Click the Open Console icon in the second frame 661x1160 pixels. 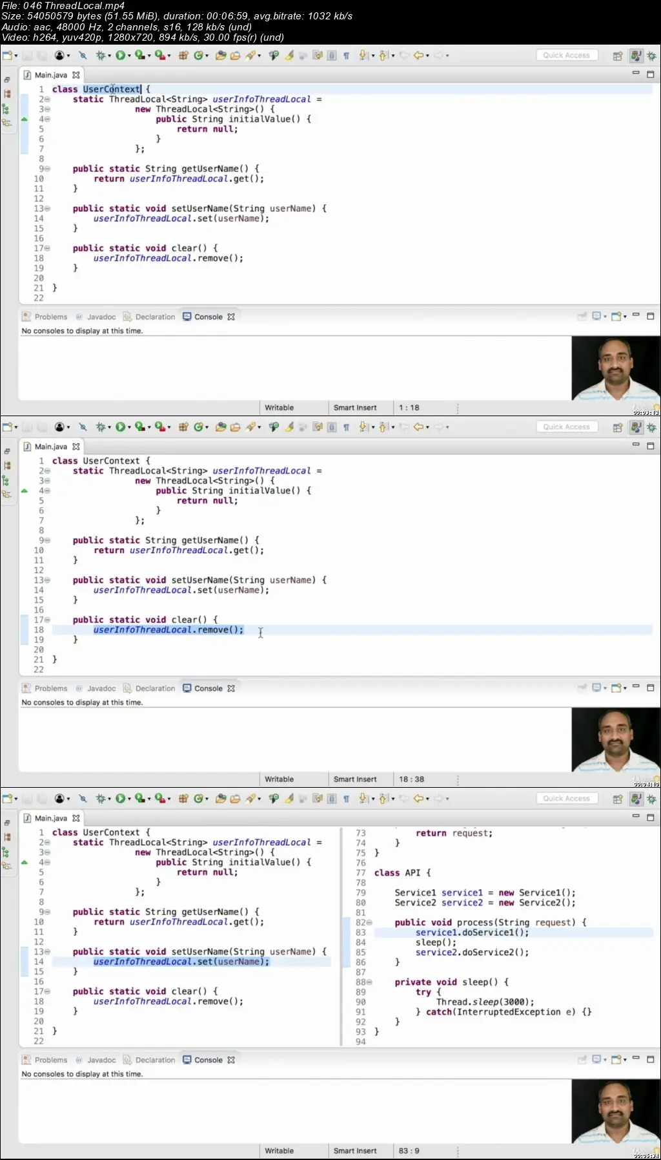click(616, 688)
